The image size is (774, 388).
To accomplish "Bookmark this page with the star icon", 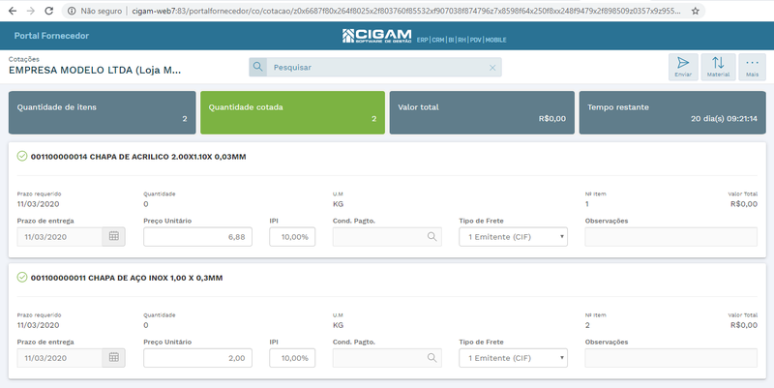I will click(x=695, y=11).
